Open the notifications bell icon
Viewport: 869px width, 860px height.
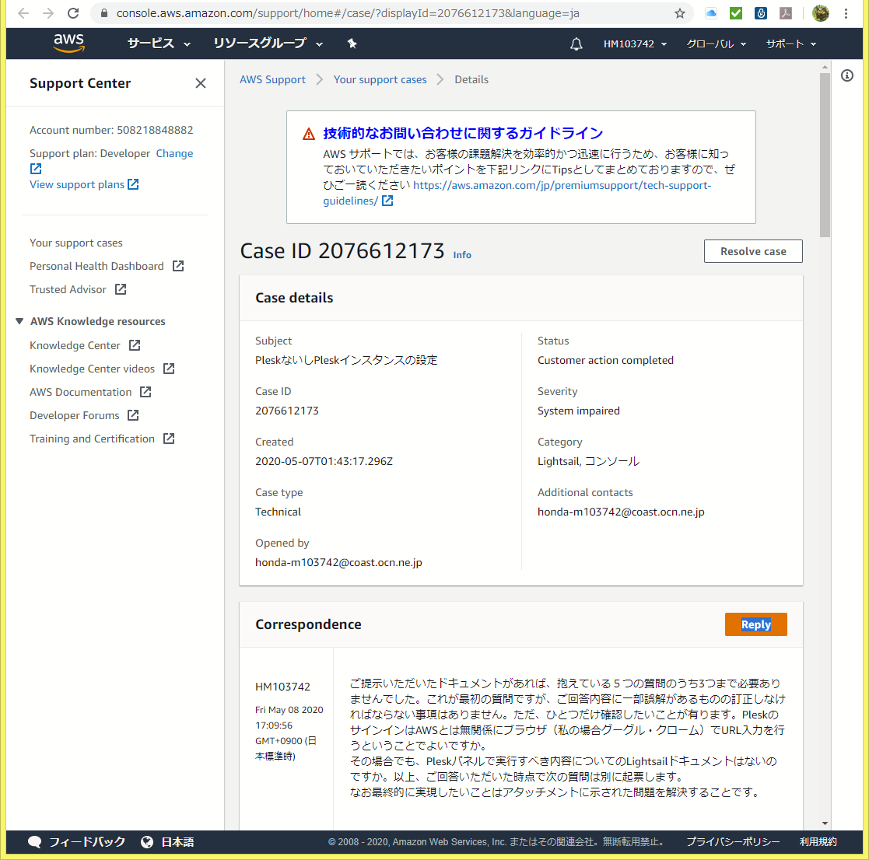point(576,44)
